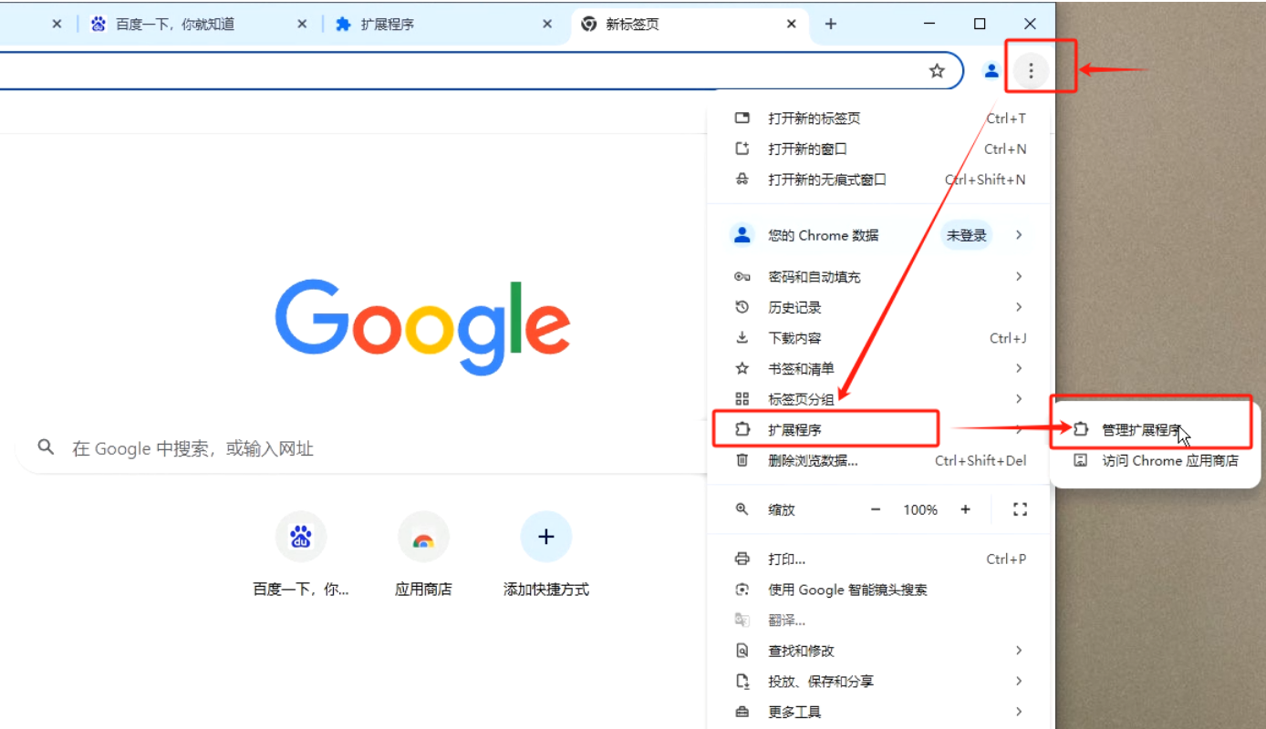Image resolution: width=1266 pixels, height=729 pixels.
Task: Select 访问 Chrome 应用商店 menu item
Action: coord(1169,461)
